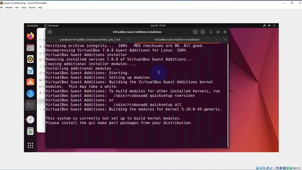Minimize the terminal window

tap(211, 32)
